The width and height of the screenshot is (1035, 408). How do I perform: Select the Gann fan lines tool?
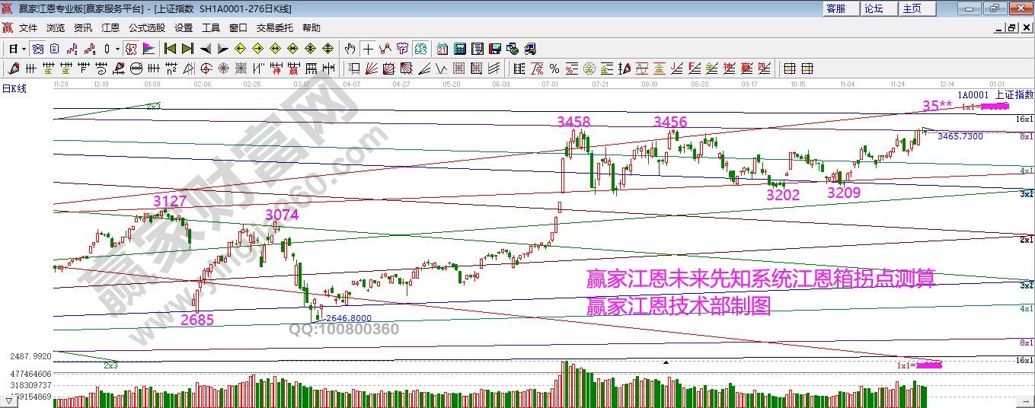[x=372, y=69]
